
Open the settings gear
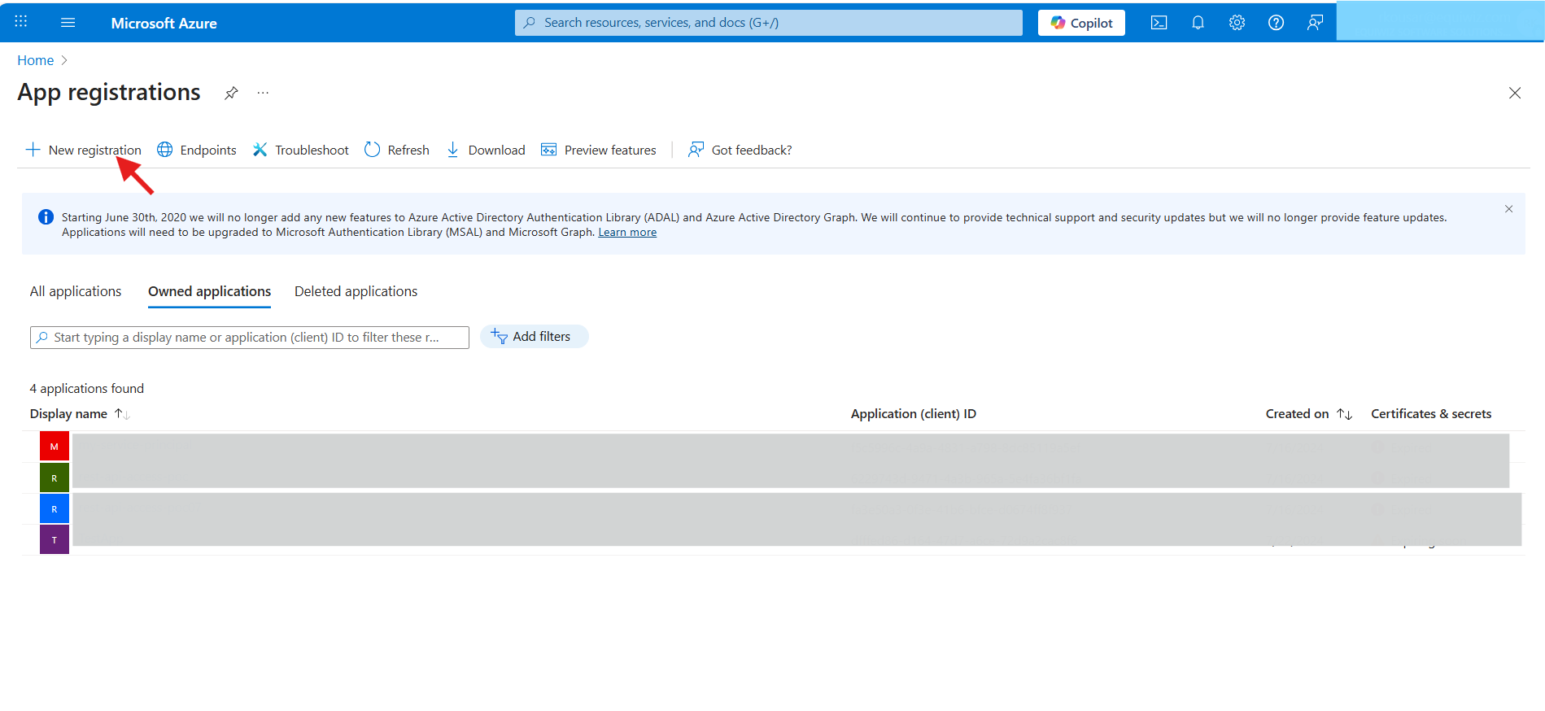[x=1237, y=23]
